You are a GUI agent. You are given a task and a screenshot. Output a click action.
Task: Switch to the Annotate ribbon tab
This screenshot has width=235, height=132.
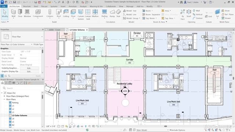[x=73, y=6]
